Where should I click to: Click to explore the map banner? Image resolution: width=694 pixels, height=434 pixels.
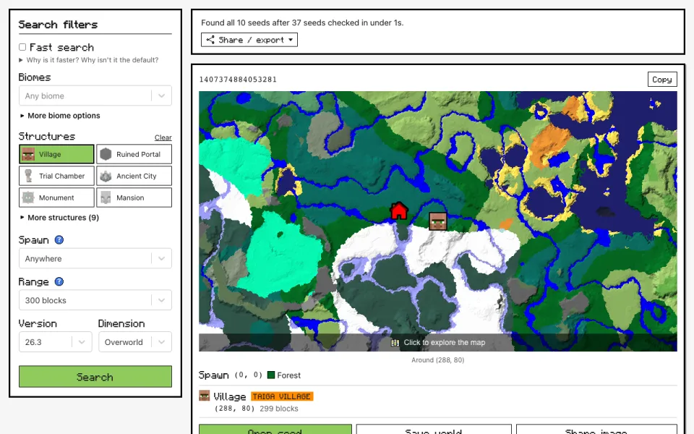(438, 342)
